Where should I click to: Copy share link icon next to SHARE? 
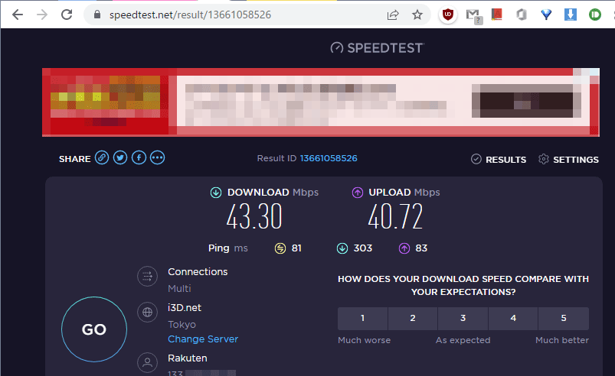(102, 157)
